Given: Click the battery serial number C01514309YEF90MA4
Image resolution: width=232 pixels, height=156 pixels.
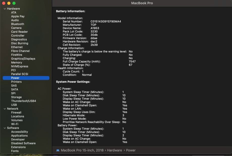Looking at the screenshot, I should pyautogui.click(x=106, y=22).
